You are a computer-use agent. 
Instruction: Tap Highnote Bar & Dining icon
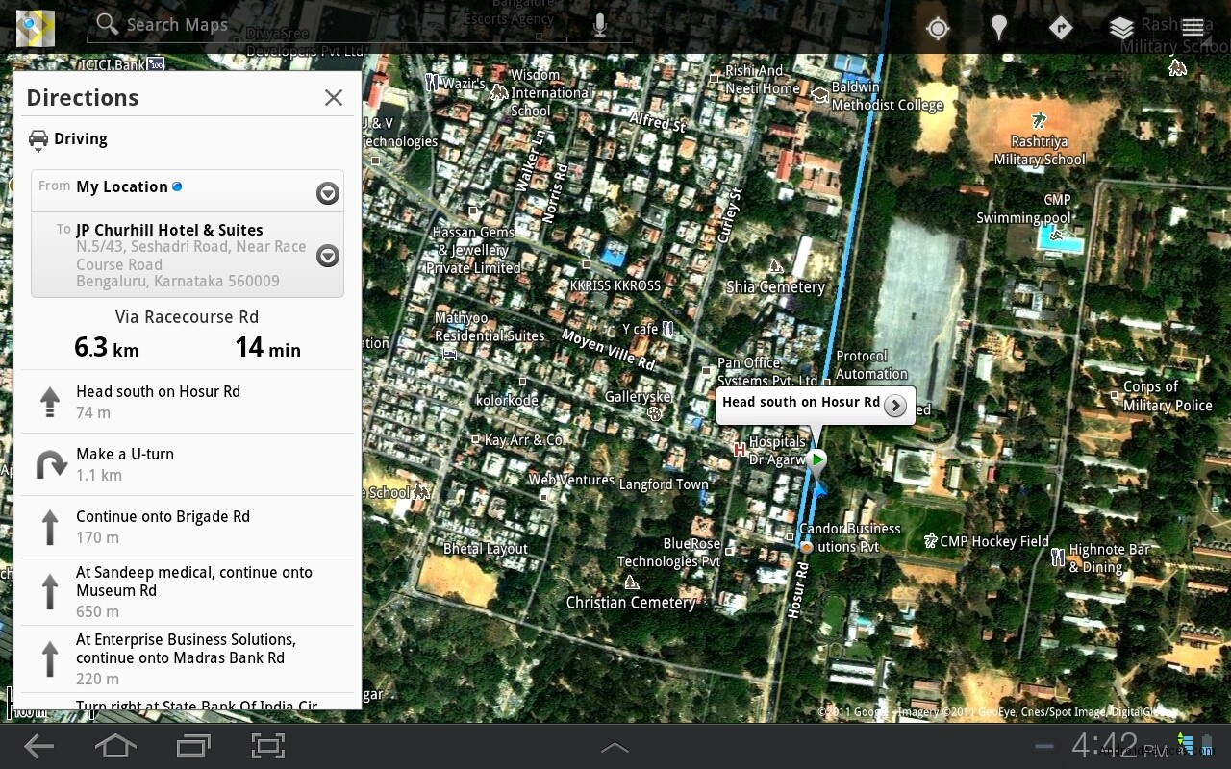[x=1058, y=557]
